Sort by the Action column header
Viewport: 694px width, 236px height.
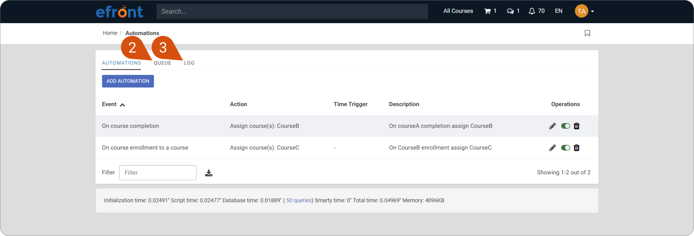(238, 104)
